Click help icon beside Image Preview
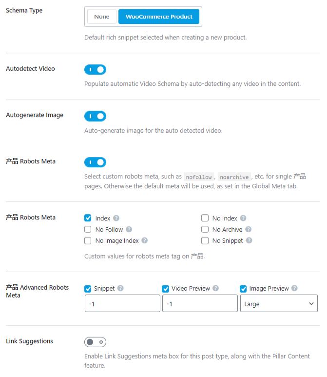 pyautogui.click(x=294, y=289)
